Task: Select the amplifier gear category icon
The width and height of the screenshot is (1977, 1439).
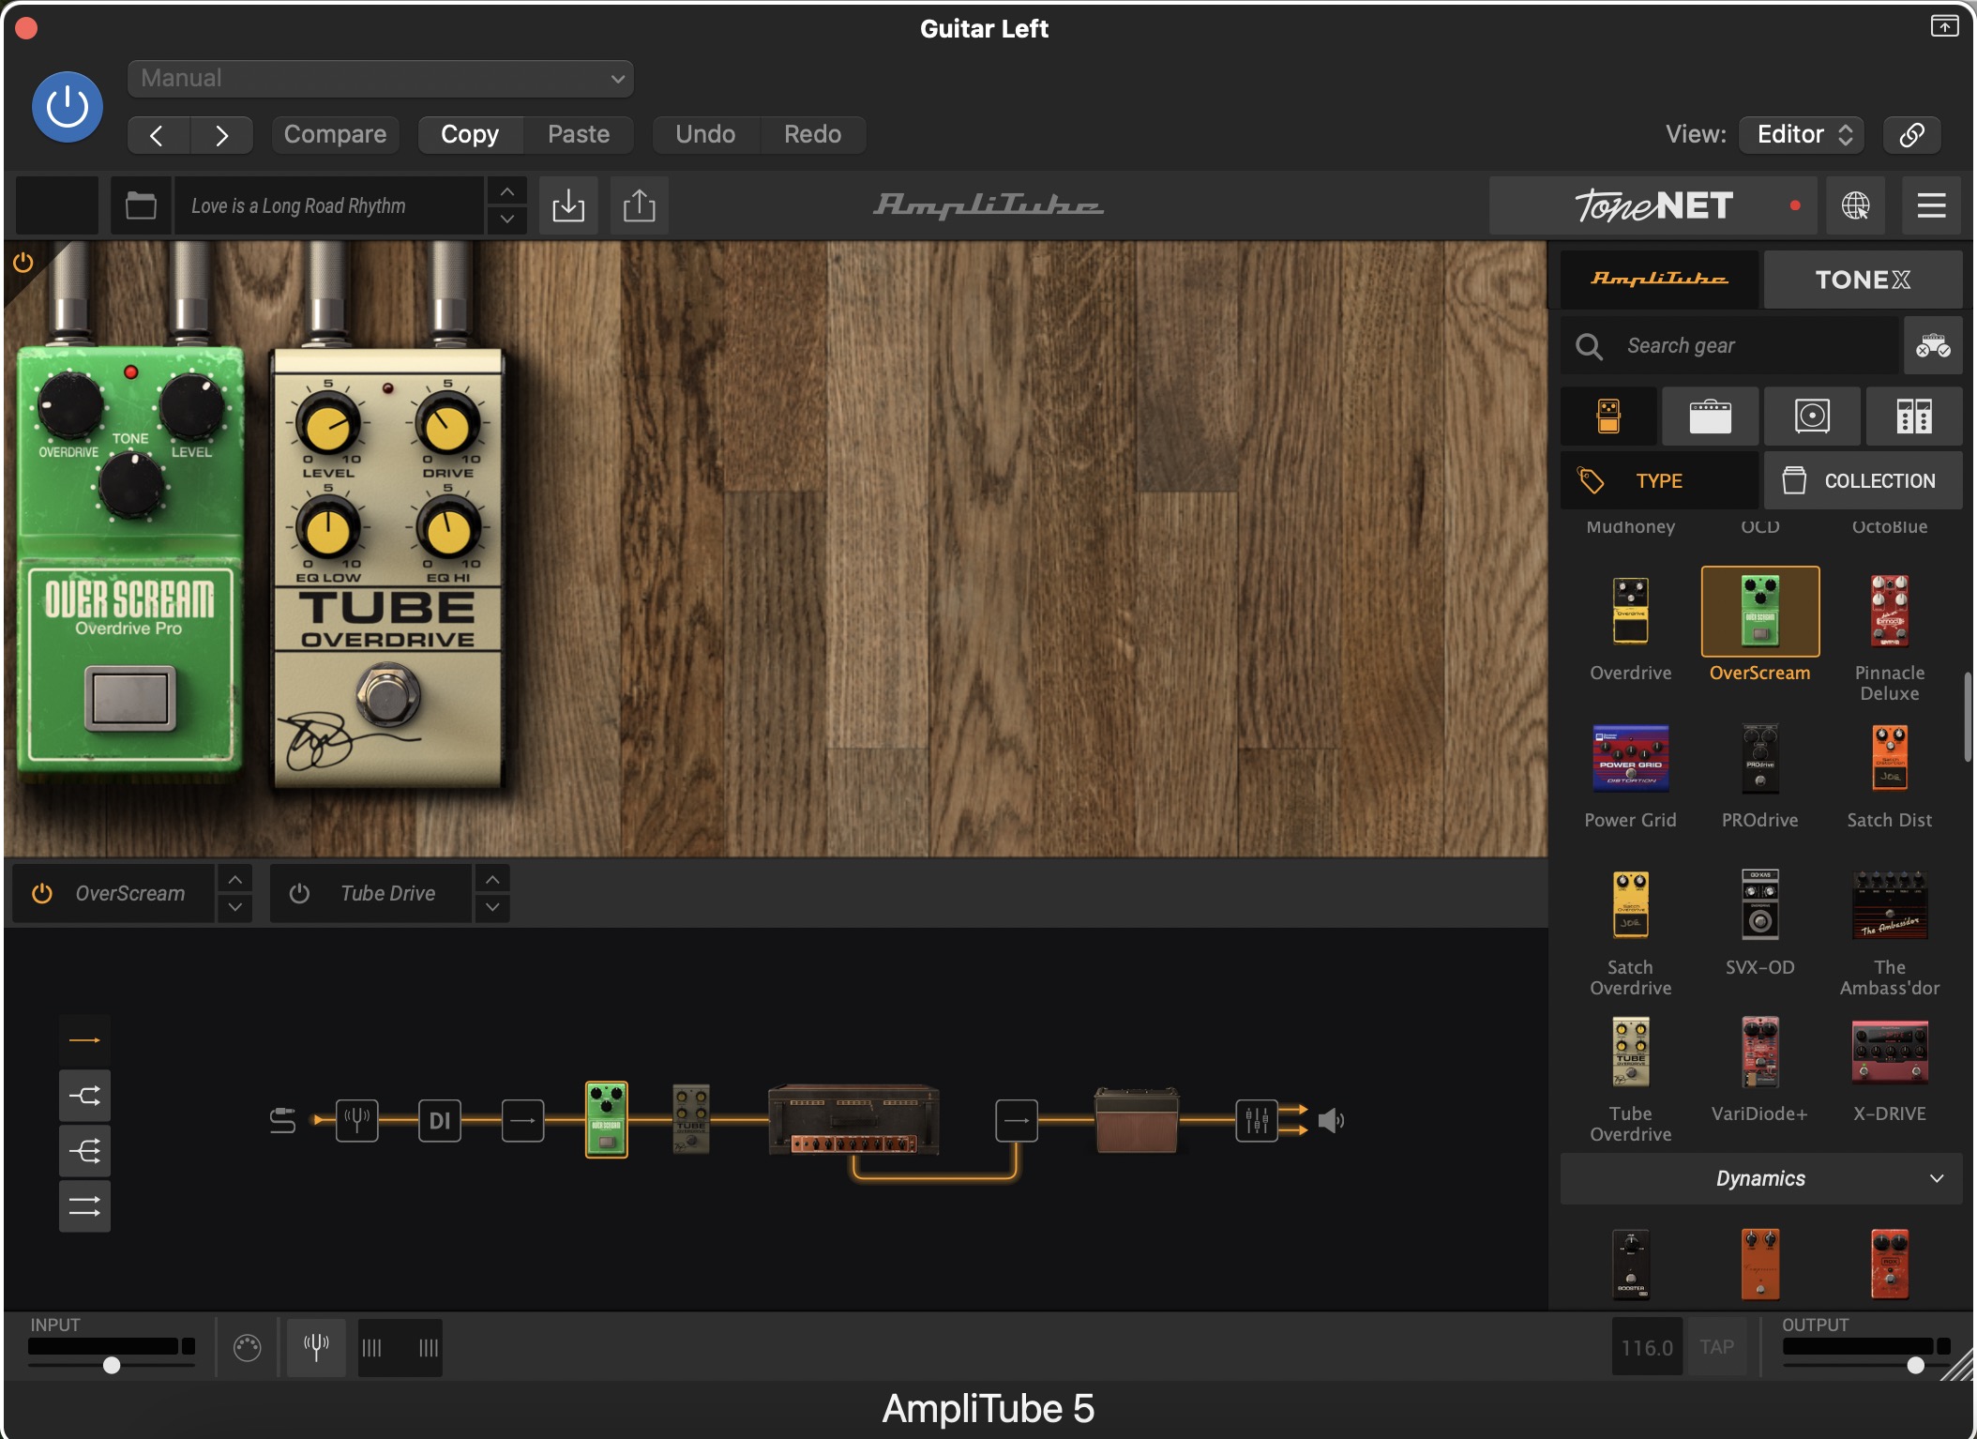Action: 1710,416
